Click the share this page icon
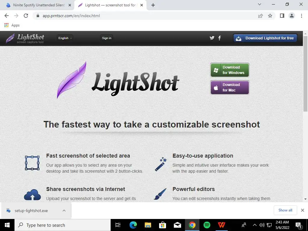 260,16
